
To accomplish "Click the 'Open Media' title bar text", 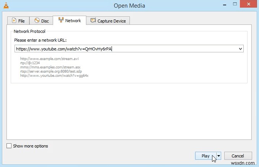I will pyautogui.click(x=129, y=5).
